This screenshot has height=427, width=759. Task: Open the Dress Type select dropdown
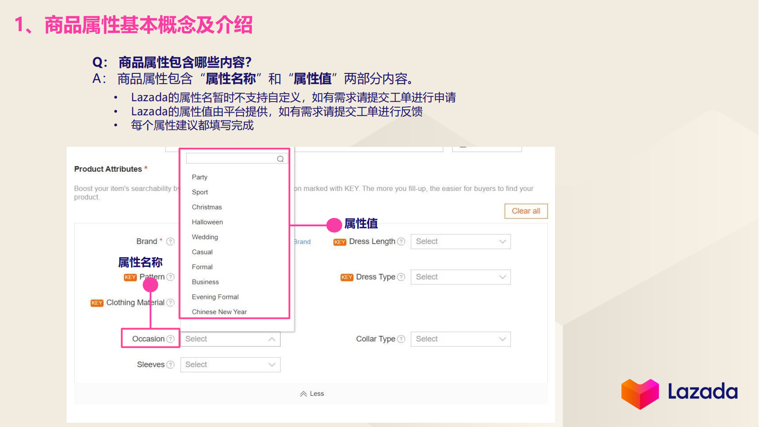point(461,277)
